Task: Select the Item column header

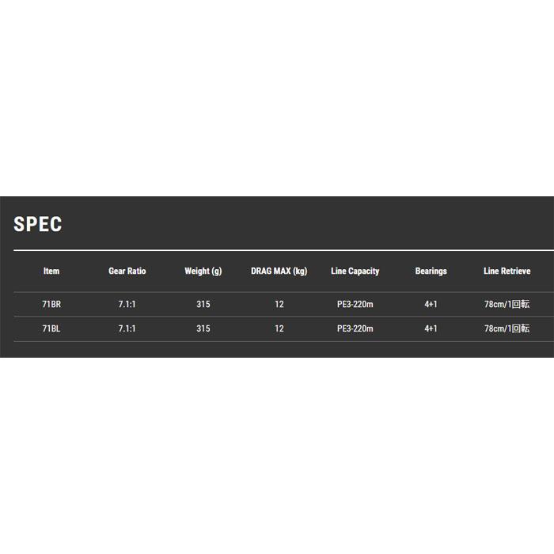Action: 51,271
